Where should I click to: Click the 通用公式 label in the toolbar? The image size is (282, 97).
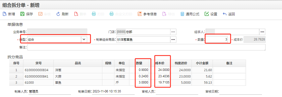(x=193, y=14)
